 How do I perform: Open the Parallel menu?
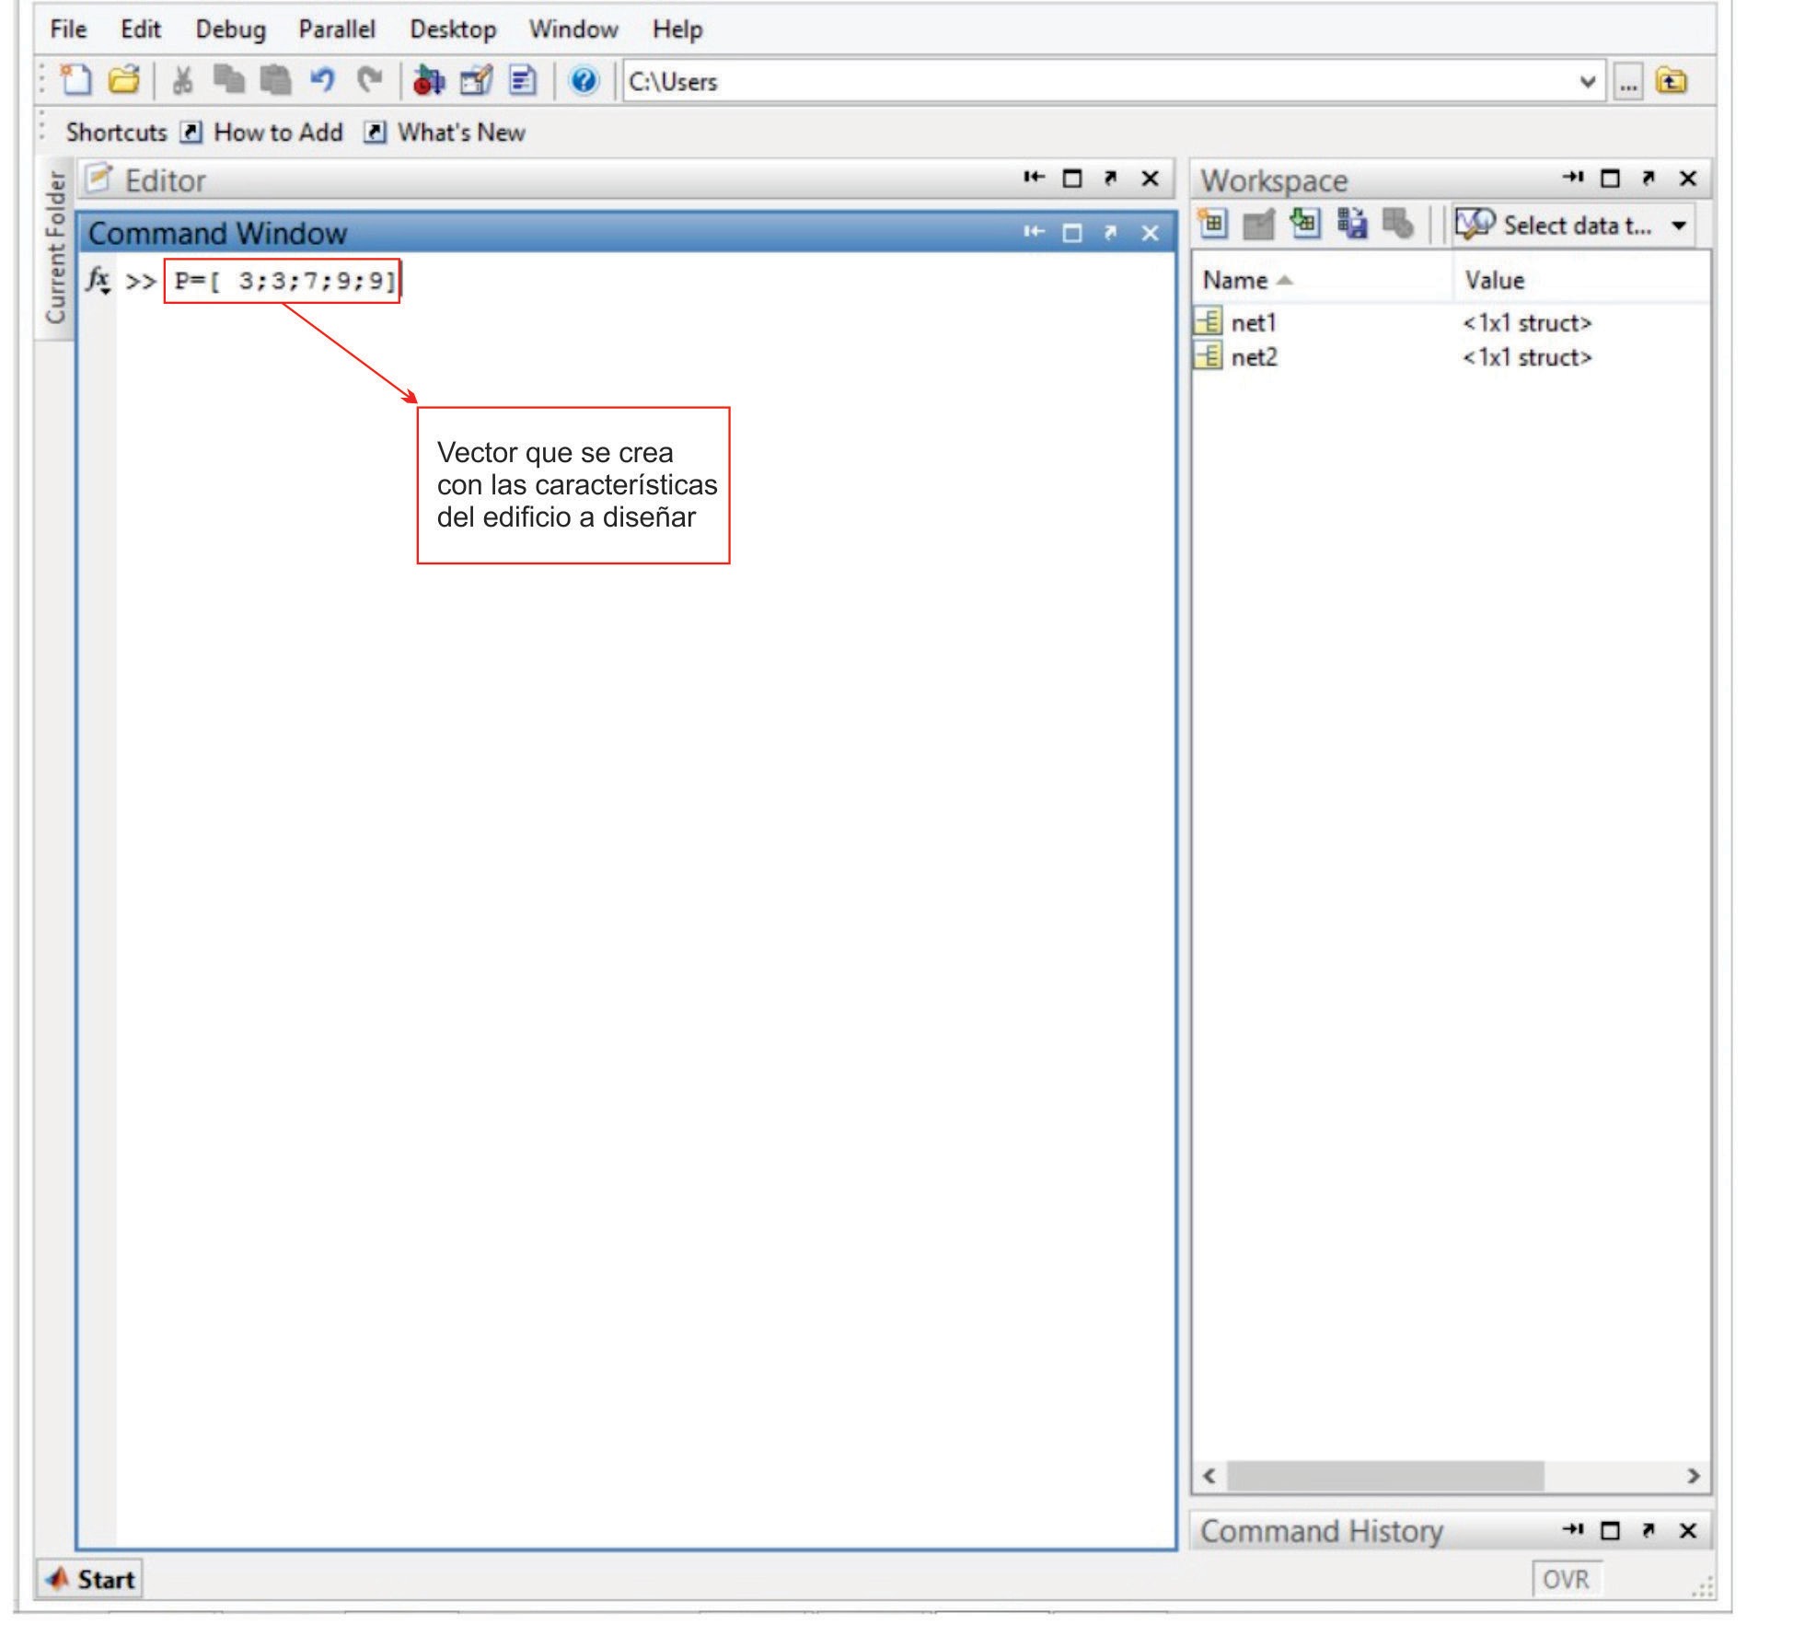pyautogui.click(x=337, y=29)
